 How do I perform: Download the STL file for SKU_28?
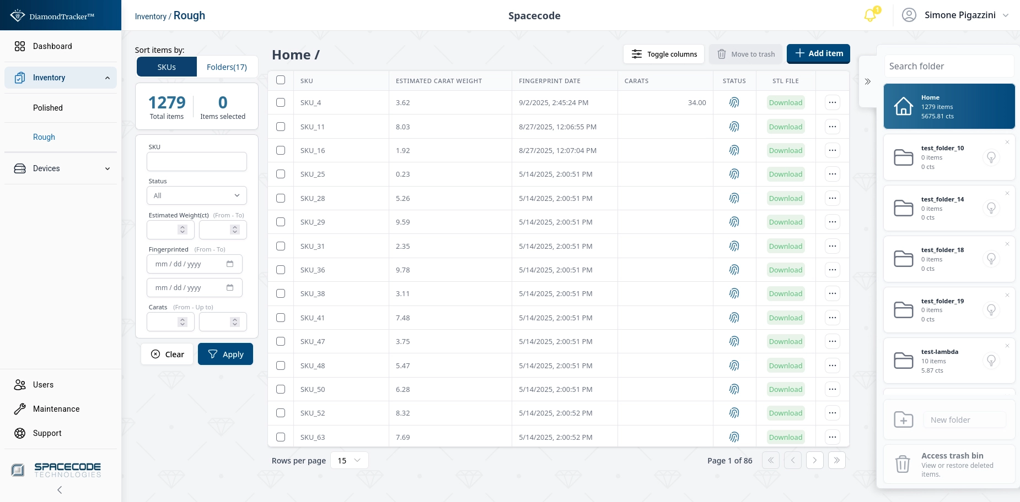click(785, 198)
